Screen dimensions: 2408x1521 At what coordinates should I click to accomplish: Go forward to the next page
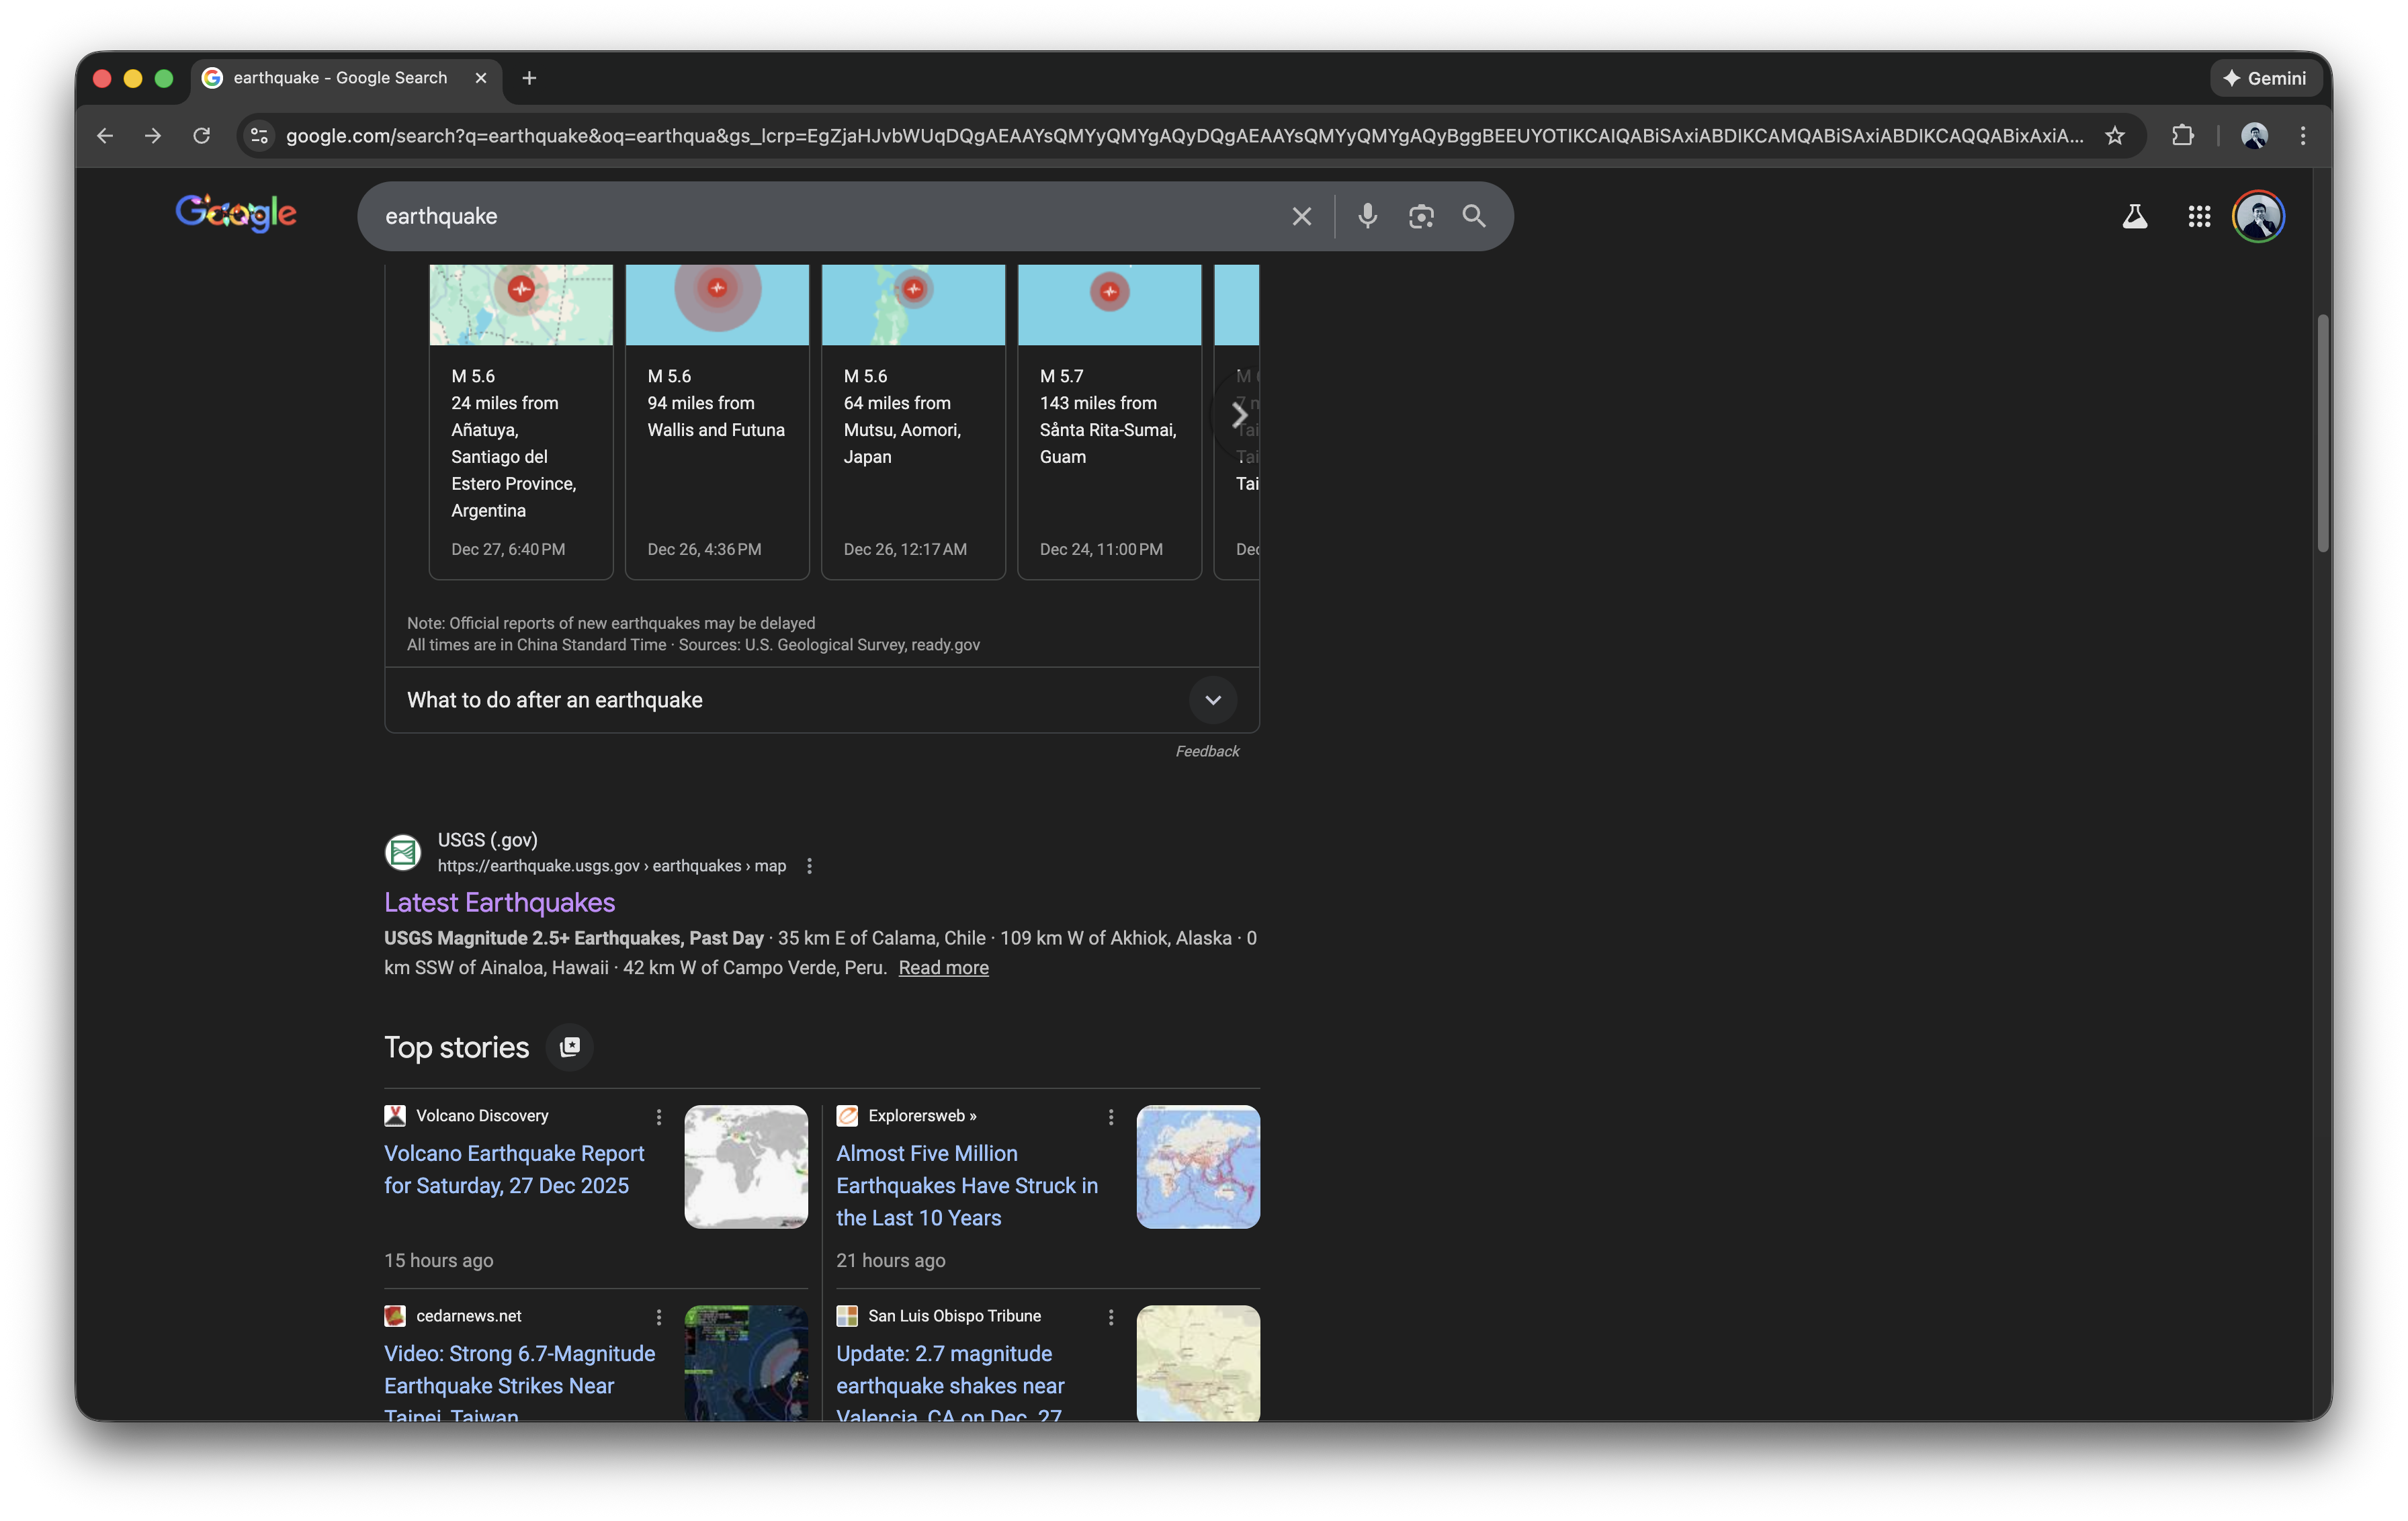point(153,135)
